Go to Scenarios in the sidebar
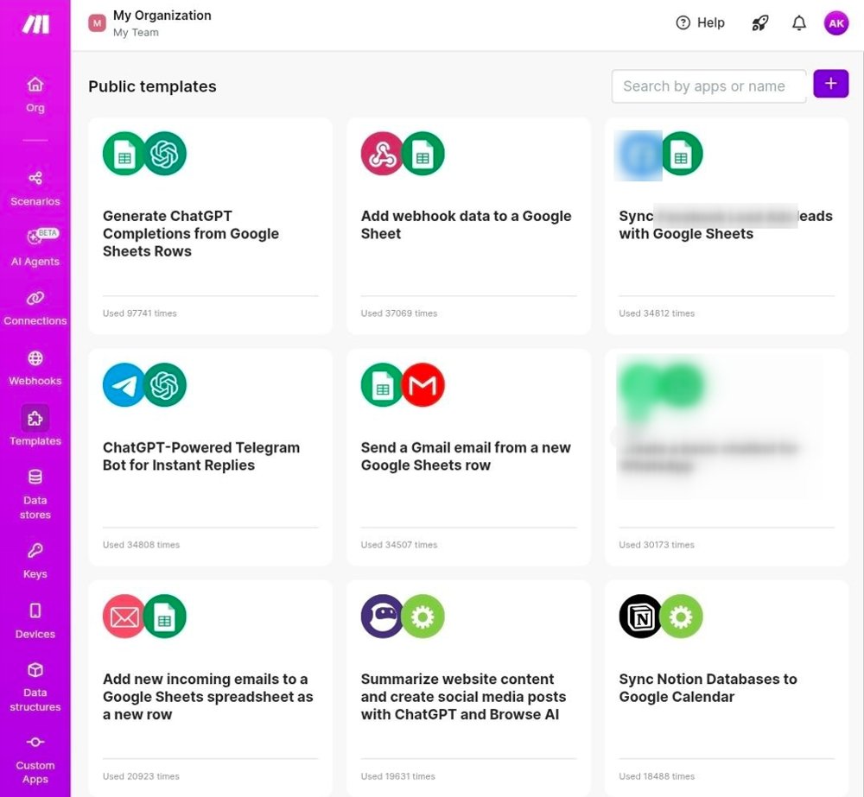 point(35,187)
